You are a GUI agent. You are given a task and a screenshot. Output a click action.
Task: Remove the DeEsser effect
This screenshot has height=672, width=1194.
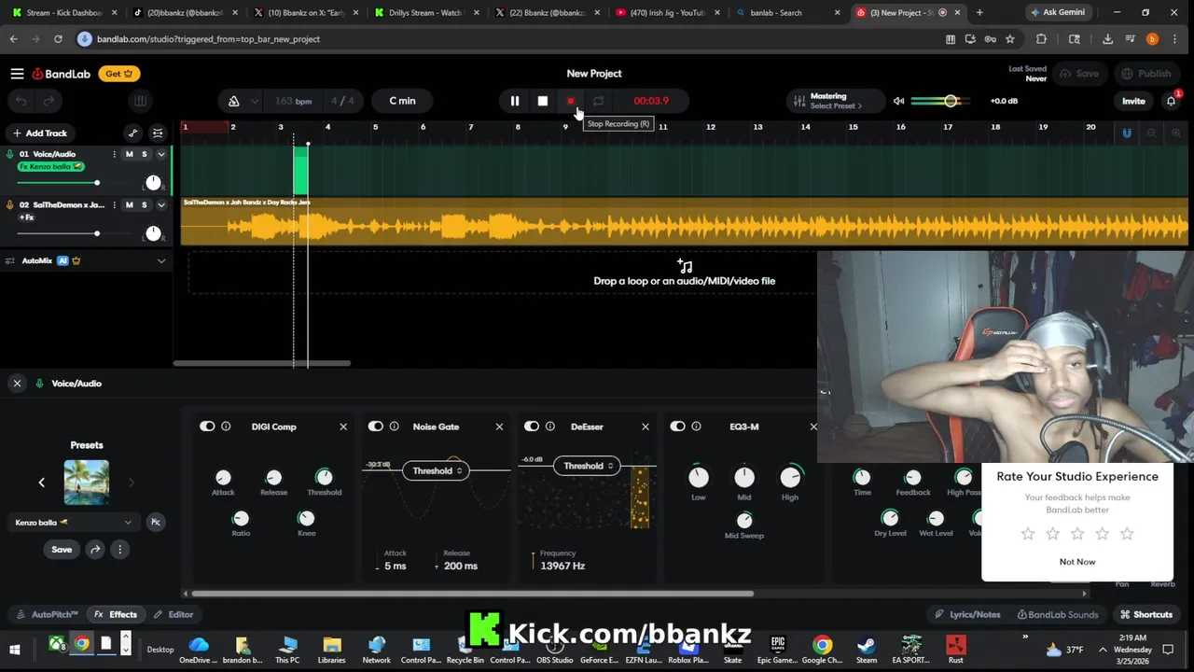[x=646, y=427]
